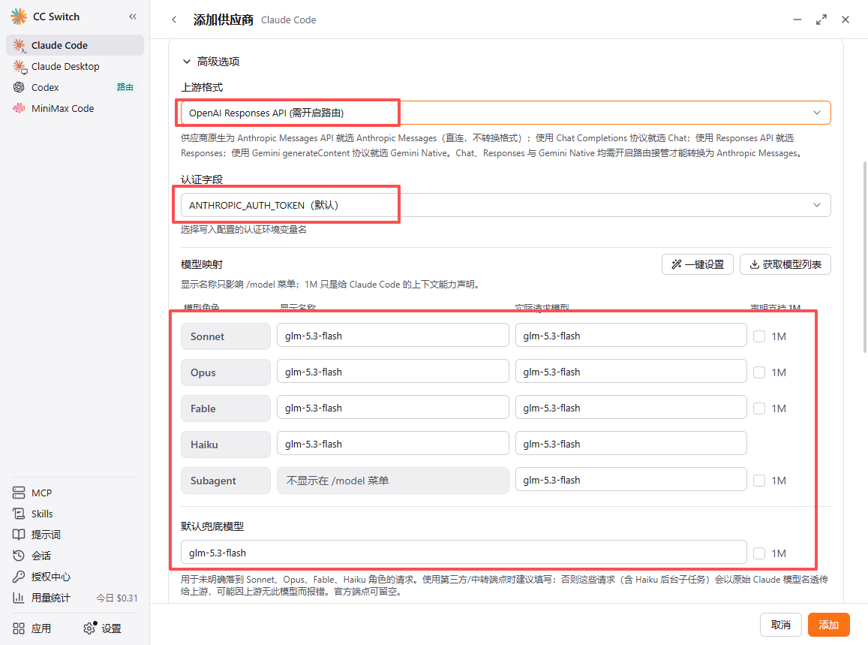The height and width of the screenshot is (645, 868).
Task: Click the vertical scrollbar of the dialog
Action: coord(865,257)
